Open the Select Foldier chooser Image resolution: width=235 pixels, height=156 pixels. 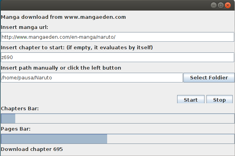pos(209,78)
